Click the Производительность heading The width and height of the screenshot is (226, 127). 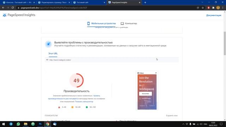[76, 91]
